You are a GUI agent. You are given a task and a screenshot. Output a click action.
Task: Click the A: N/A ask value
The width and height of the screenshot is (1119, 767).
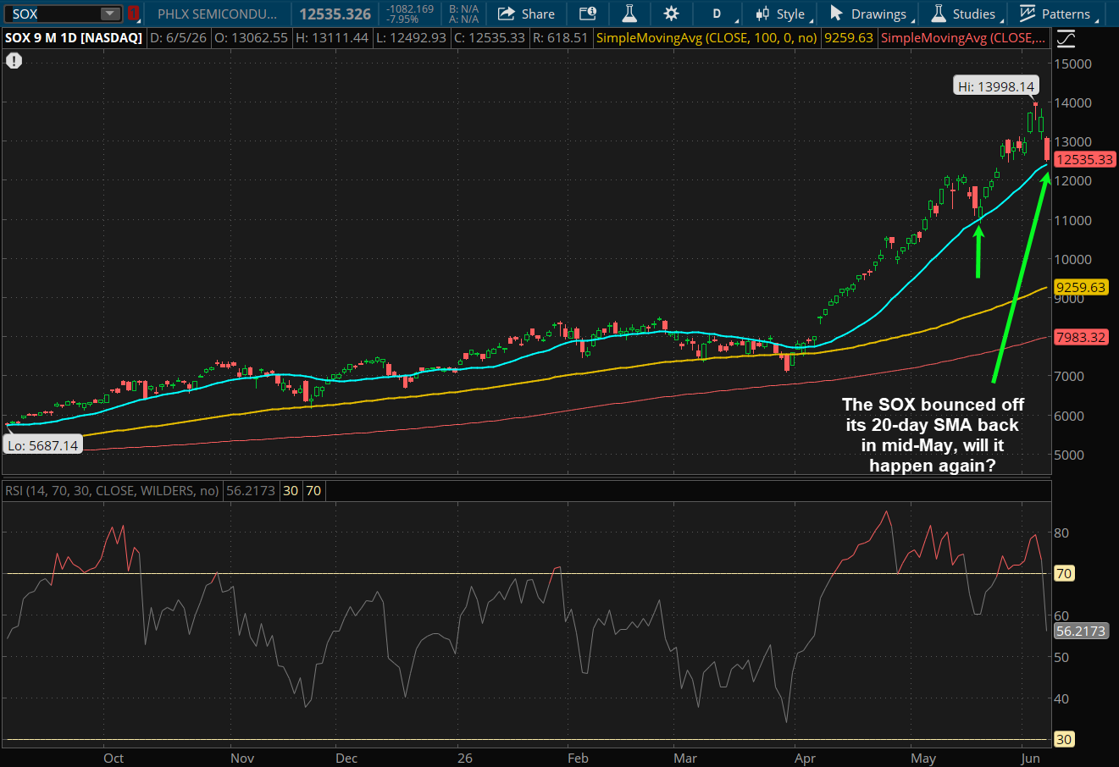click(463, 19)
